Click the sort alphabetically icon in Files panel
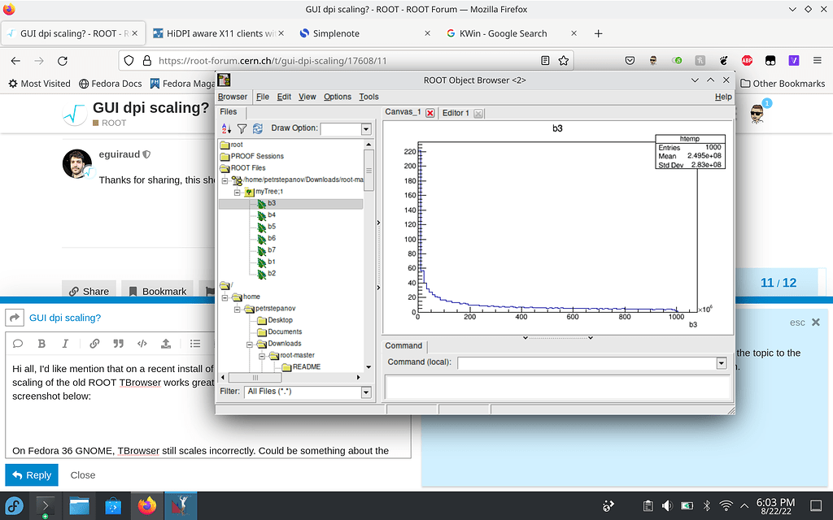The height and width of the screenshot is (520, 833). 226,128
